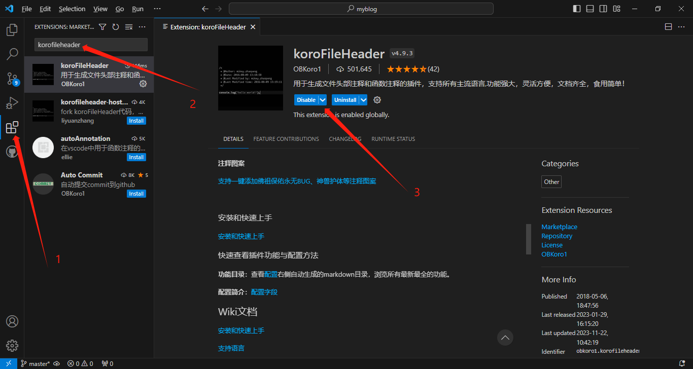This screenshot has height=369, width=693.
Task: Open the manage gear on the koroFileHeader result
Action: 143,84
